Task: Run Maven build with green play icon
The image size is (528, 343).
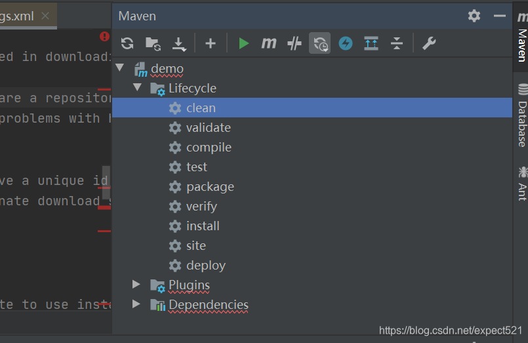Action: pos(243,43)
